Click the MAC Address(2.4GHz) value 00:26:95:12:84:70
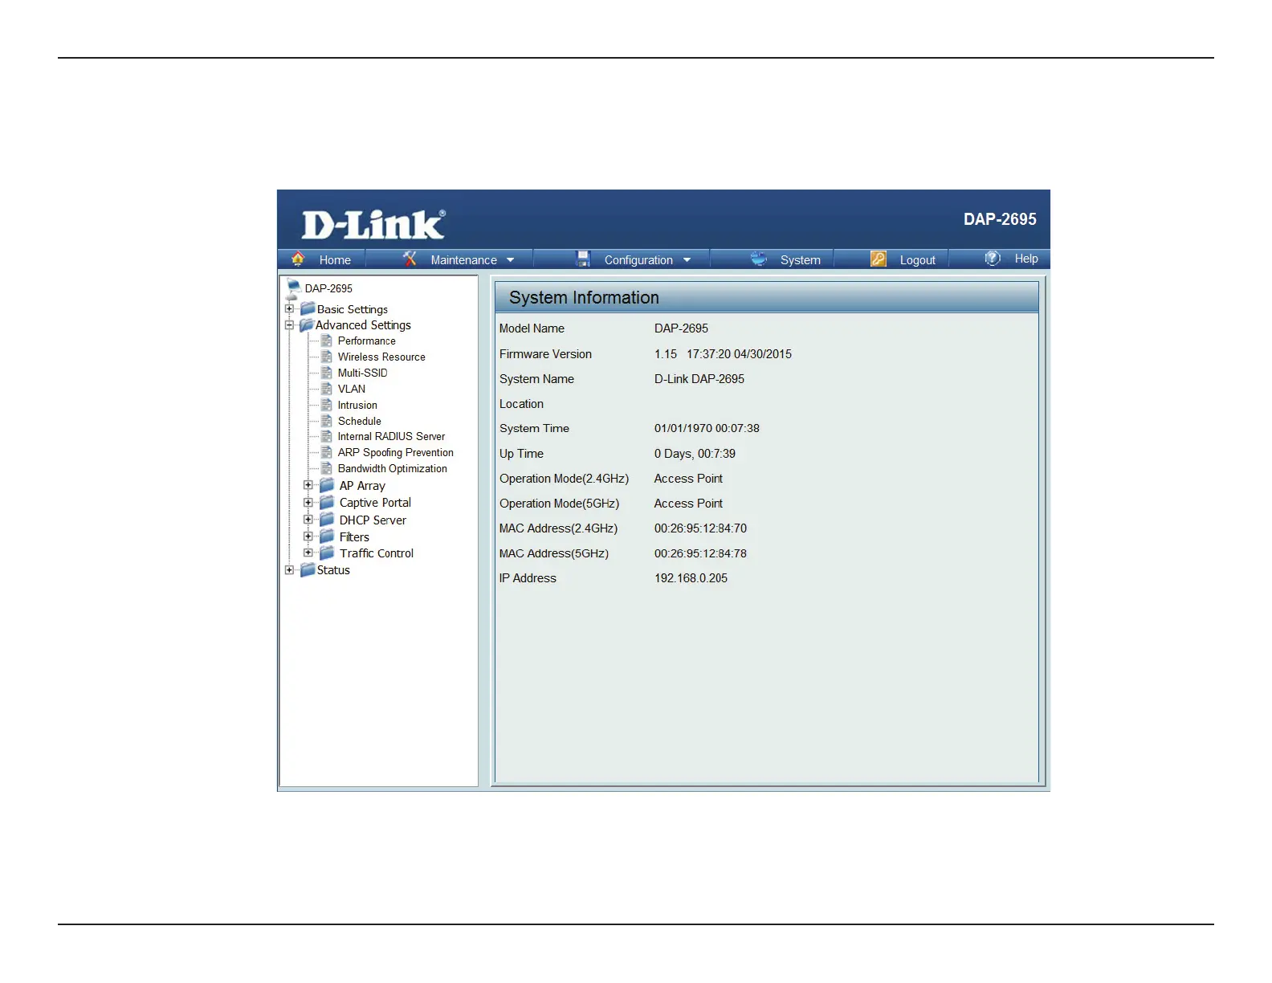Image resolution: width=1272 pixels, height=983 pixels. pyautogui.click(x=700, y=528)
